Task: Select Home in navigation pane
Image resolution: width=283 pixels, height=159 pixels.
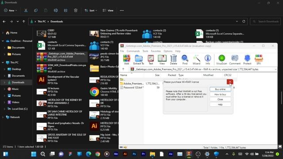Action: 14,33
